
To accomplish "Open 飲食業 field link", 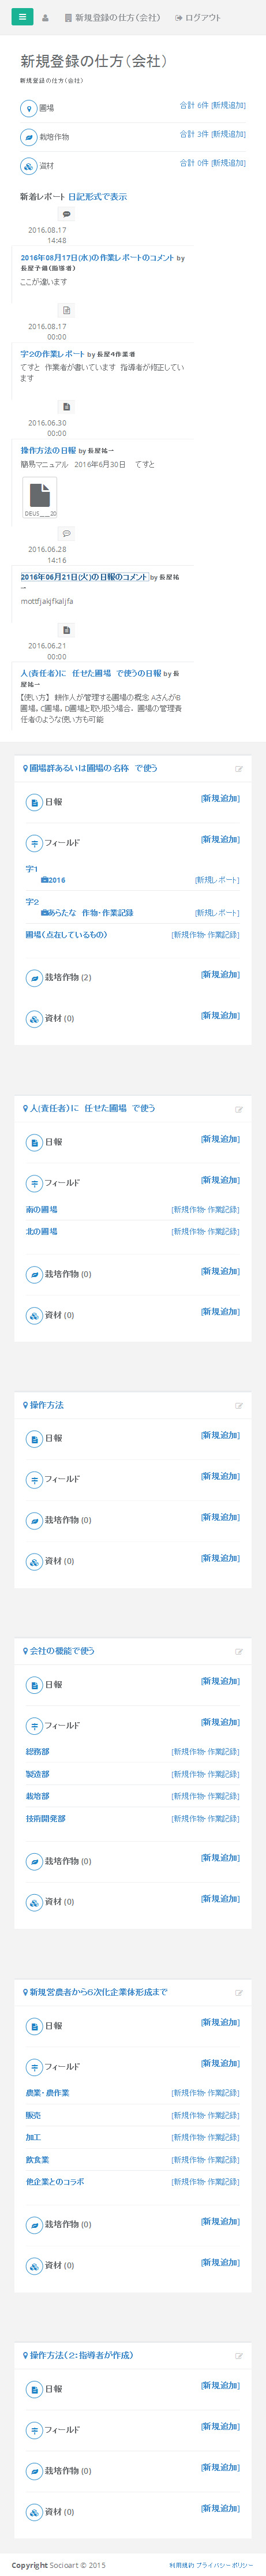I will (x=37, y=2160).
